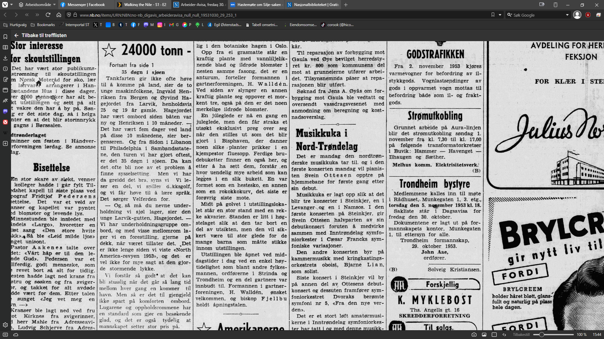Open the uBlock Origin extension icon
Image resolution: width=604 pixels, height=339 pixels.
pyautogui.click(x=588, y=15)
